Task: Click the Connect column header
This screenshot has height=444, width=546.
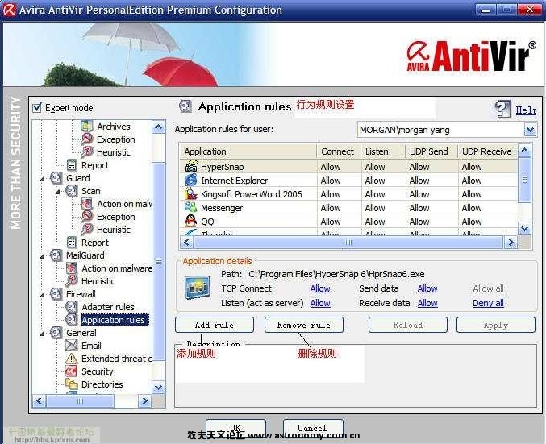Action: click(338, 151)
